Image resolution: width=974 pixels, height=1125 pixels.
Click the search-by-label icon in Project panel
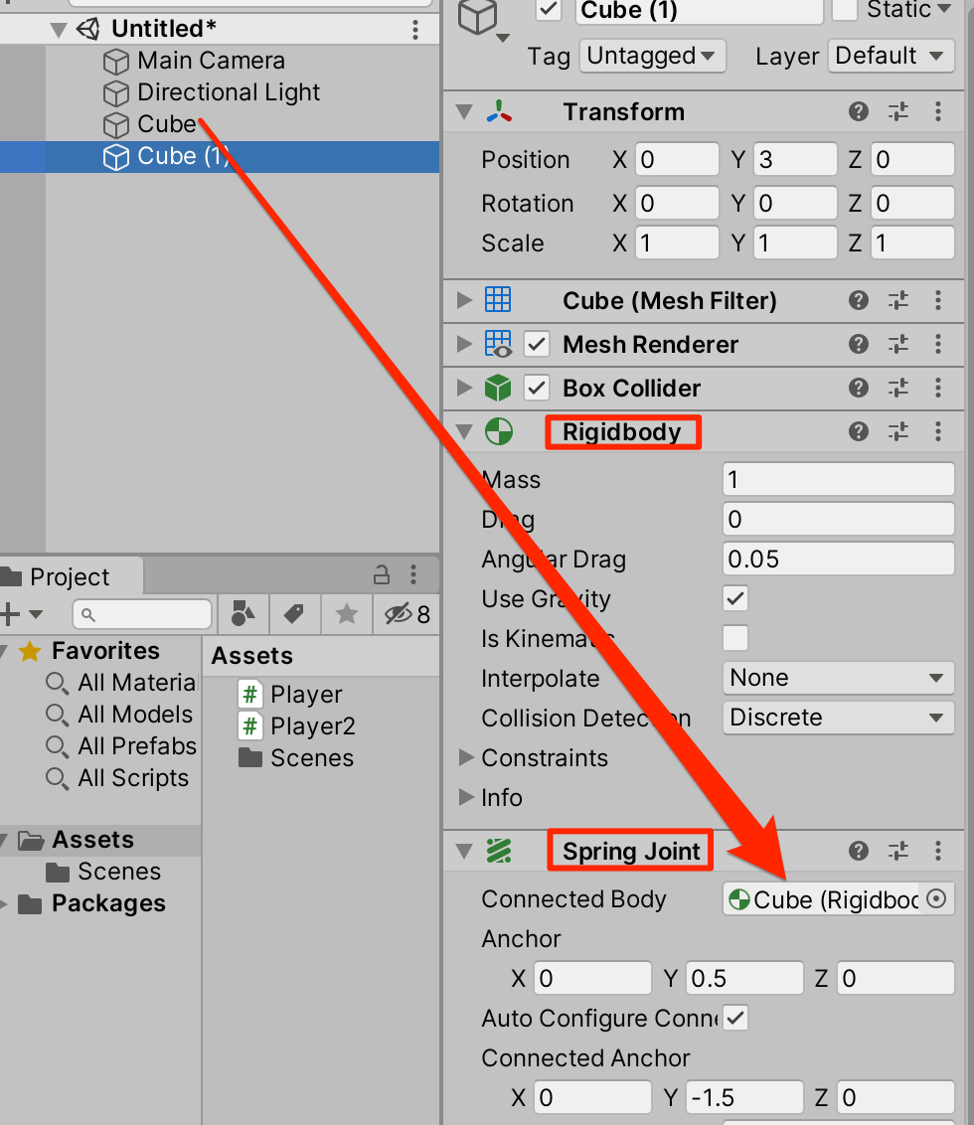pos(293,614)
